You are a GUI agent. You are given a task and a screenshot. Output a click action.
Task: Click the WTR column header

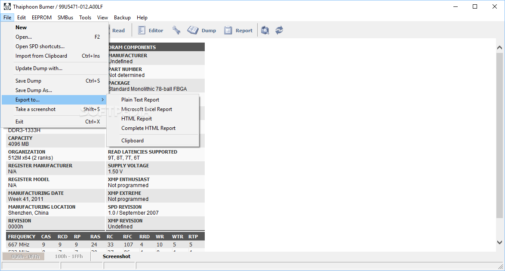coord(178,237)
